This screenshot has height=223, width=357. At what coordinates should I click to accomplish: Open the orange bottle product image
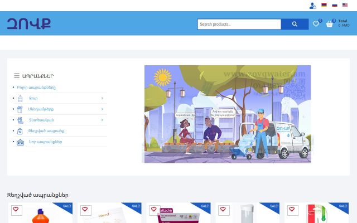(x=41, y=216)
